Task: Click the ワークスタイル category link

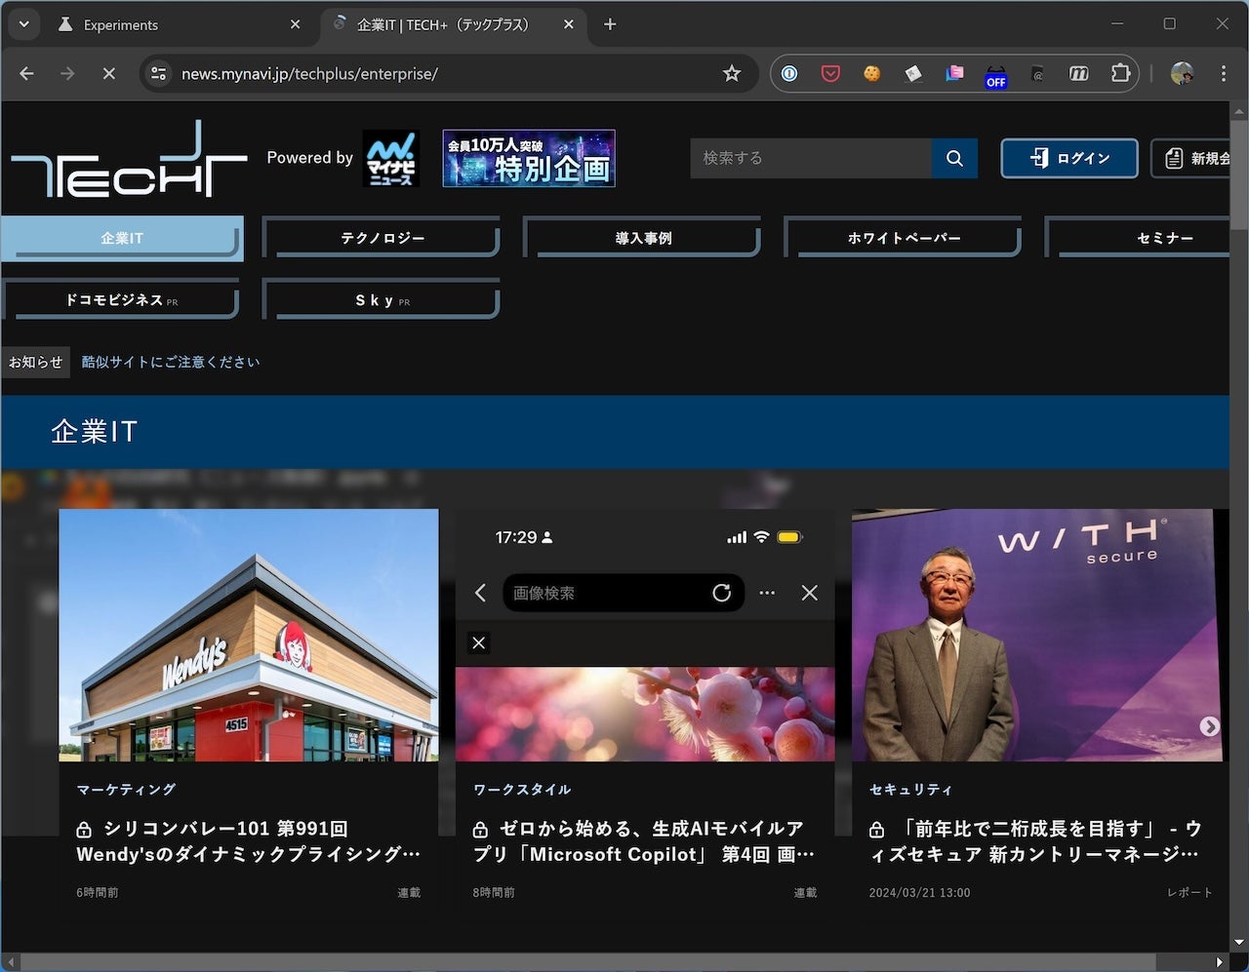Action: [522, 789]
